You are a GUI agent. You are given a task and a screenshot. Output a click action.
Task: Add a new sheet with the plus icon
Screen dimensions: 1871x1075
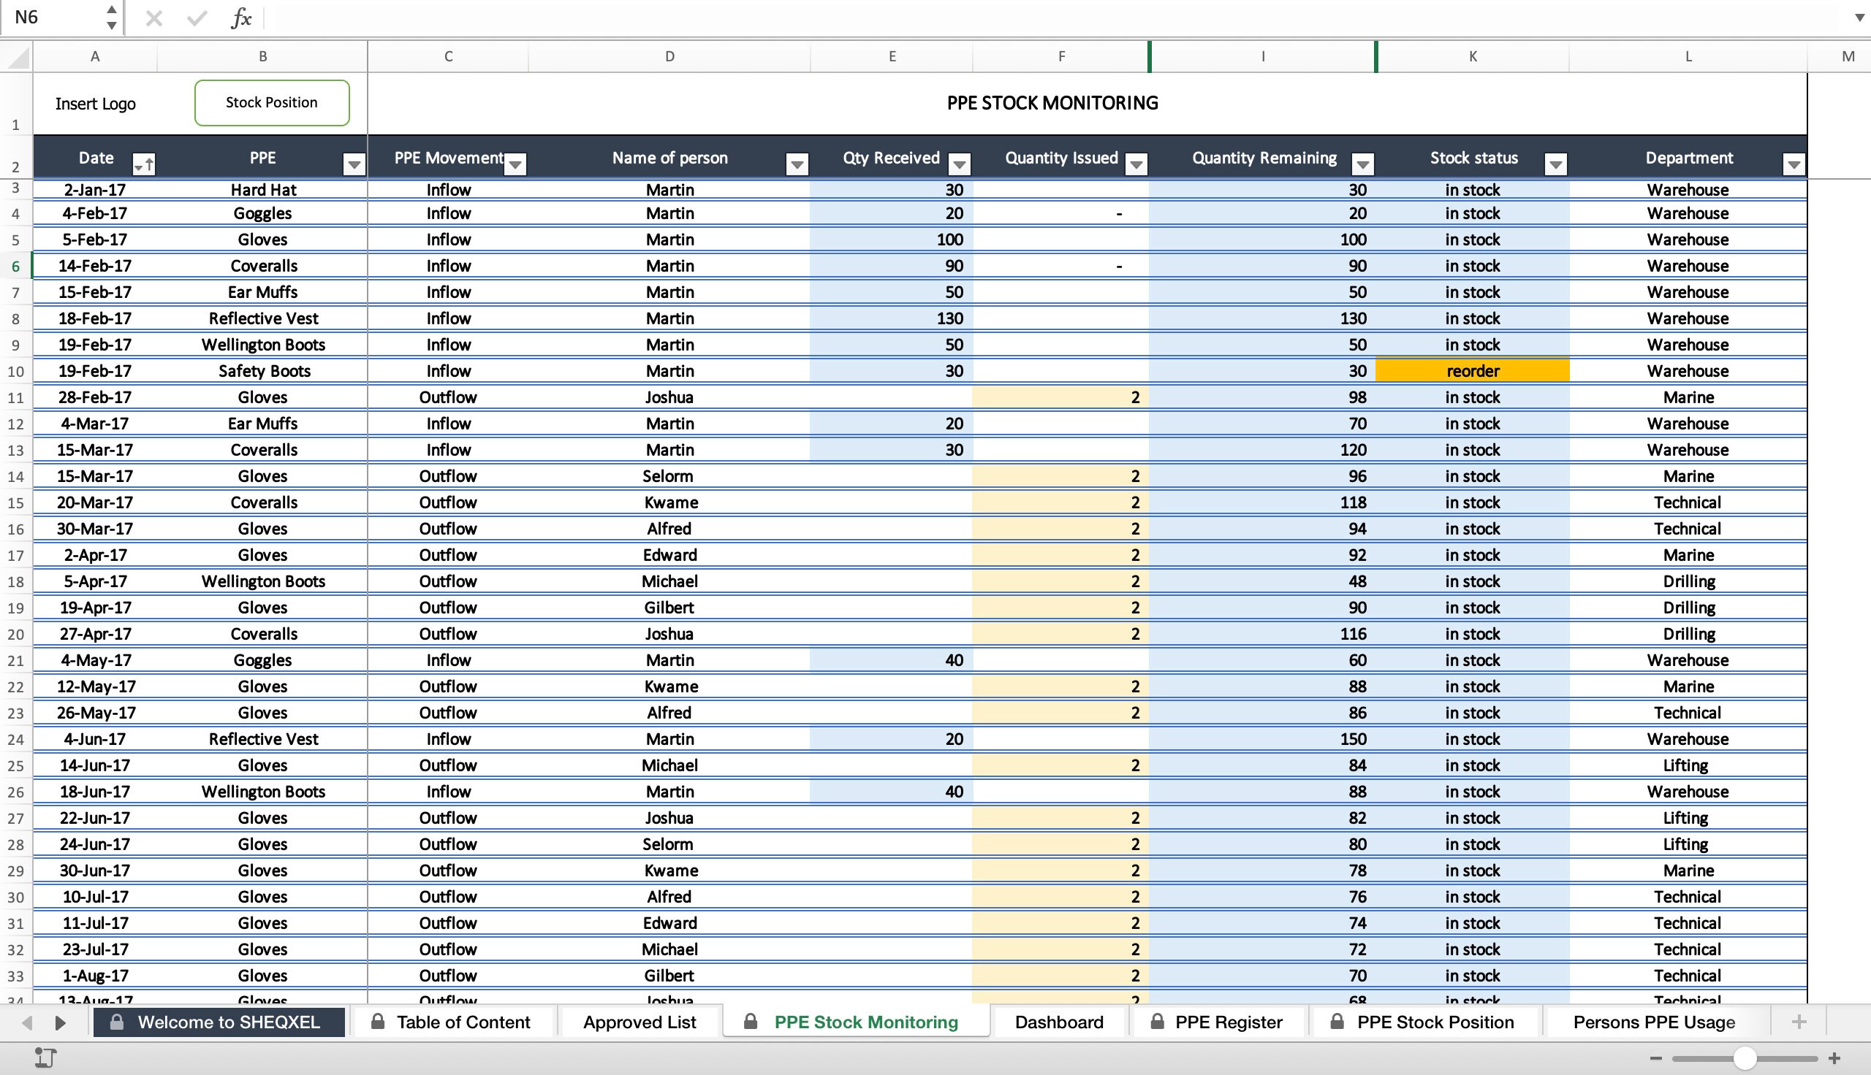point(1798,1022)
